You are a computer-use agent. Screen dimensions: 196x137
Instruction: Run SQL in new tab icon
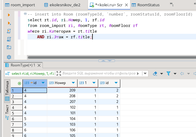click(x=9, y=23)
